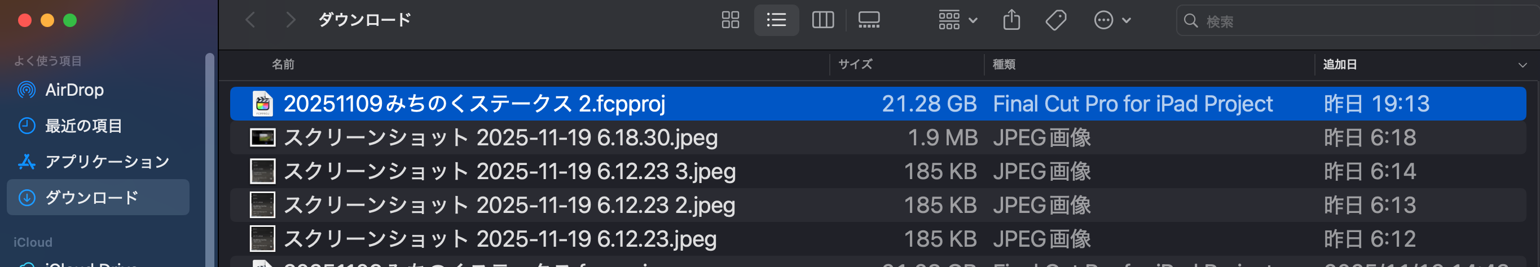Open アプリケーション in the sidebar
Image resolution: width=1540 pixels, height=267 pixels.
[107, 162]
